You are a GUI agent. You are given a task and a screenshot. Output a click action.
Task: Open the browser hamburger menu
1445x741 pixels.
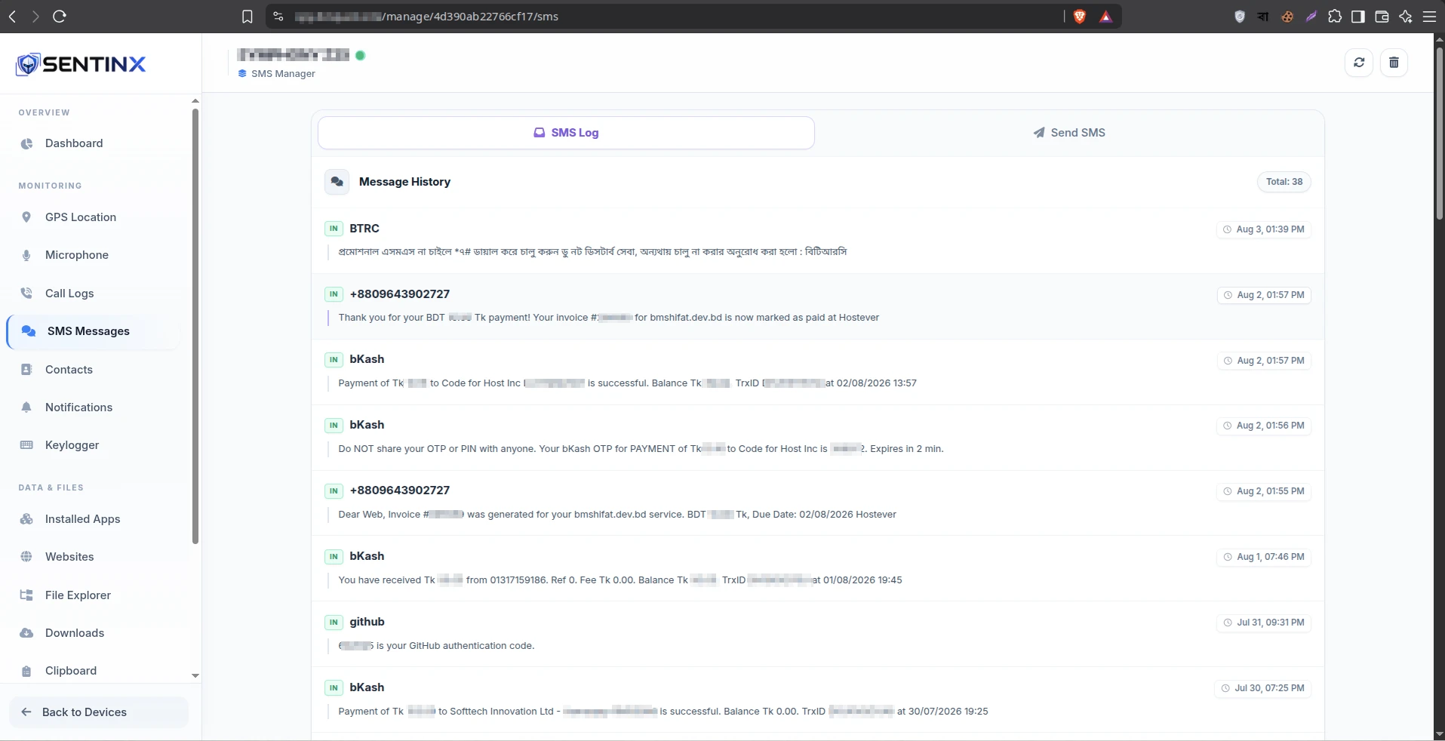1429,17
